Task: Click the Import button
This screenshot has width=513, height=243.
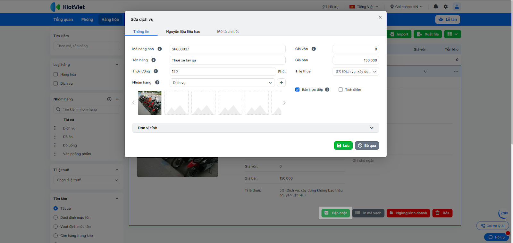Action: pyautogui.click(x=399, y=34)
